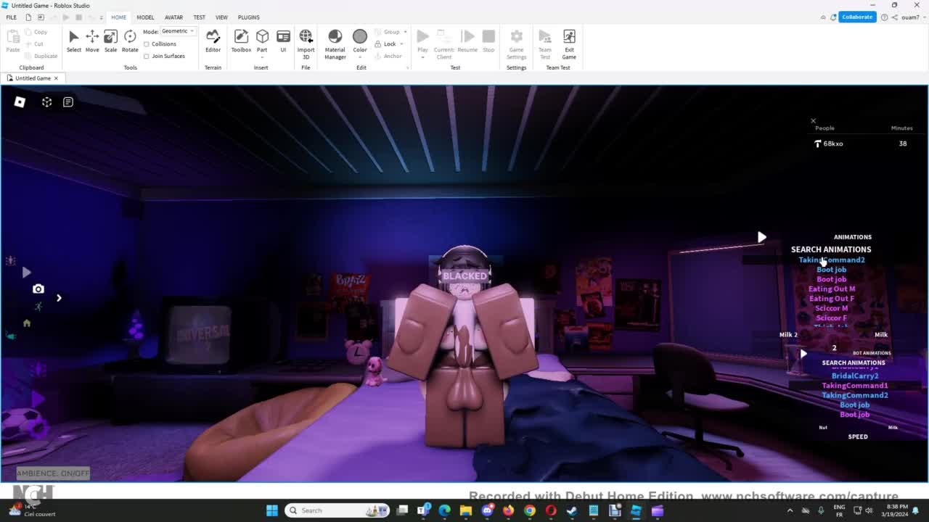This screenshot has height=522, width=929.
Task: Select the Move tool
Action: 92,41
